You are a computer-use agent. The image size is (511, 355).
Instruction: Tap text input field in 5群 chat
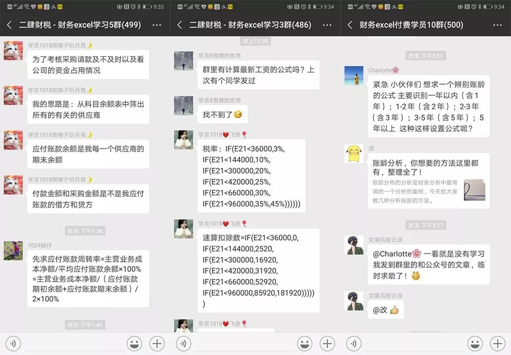click(x=74, y=344)
